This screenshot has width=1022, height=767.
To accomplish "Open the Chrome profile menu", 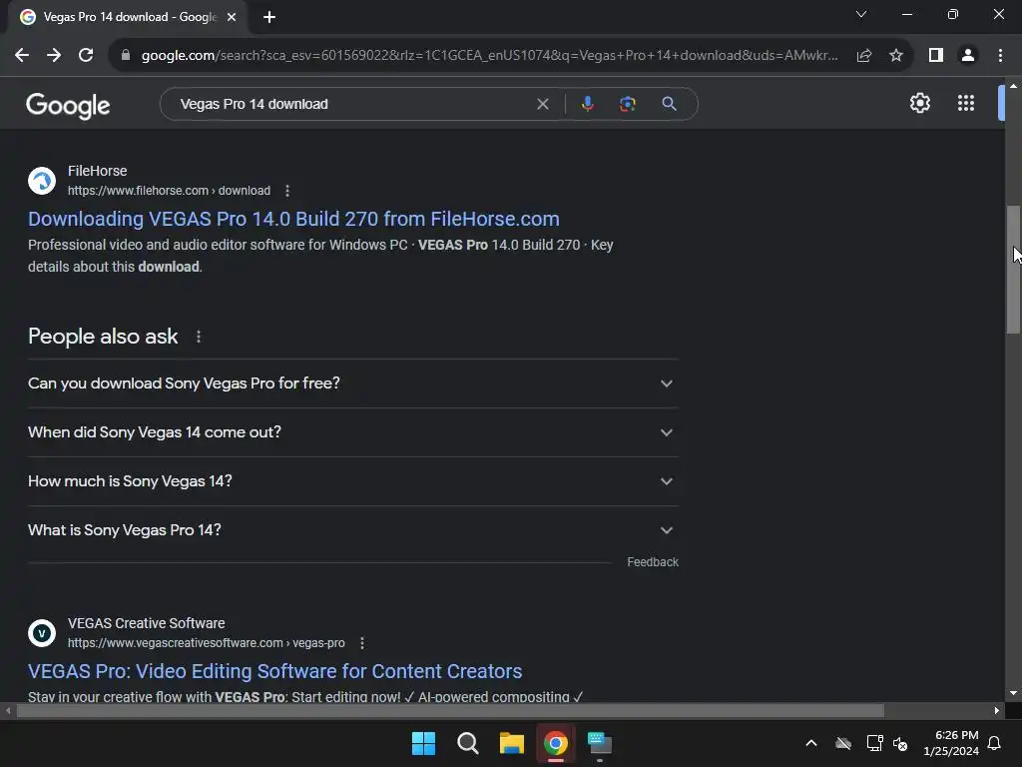I will [968, 56].
